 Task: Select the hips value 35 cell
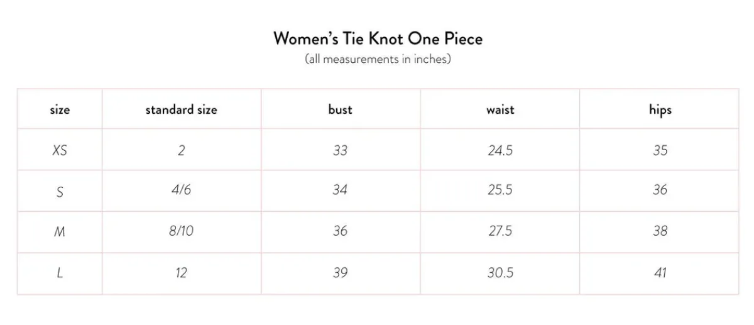pos(660,150)
